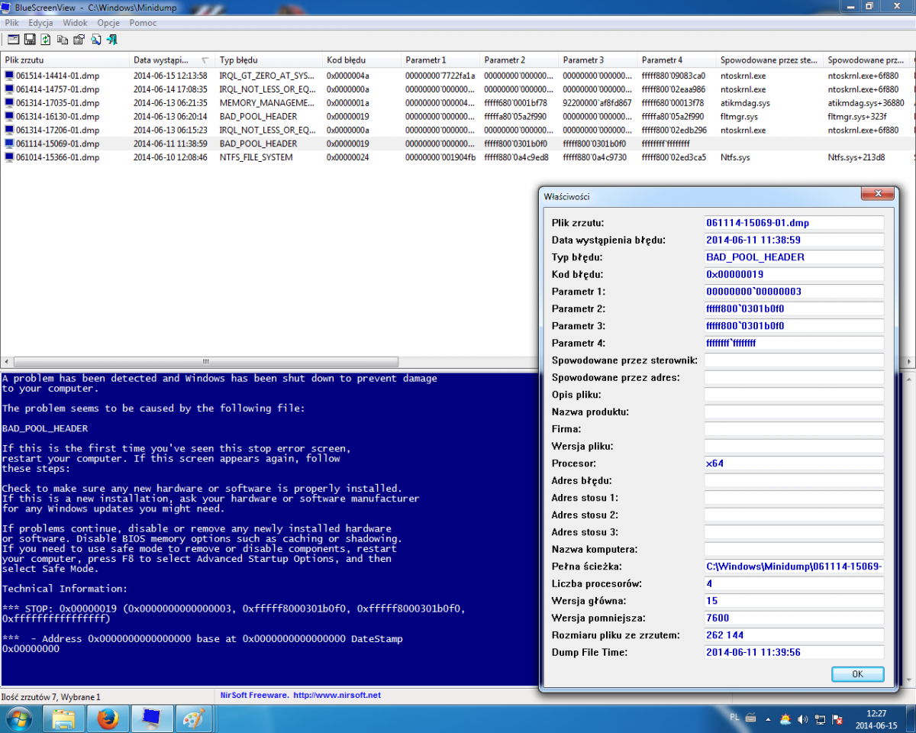Refresh the crash list using the toolbar
The height and width of the screenshot is (733, 916).
46,40
